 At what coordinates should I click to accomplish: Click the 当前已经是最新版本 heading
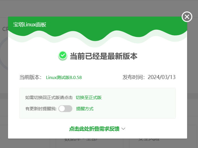tap(103, 56)
